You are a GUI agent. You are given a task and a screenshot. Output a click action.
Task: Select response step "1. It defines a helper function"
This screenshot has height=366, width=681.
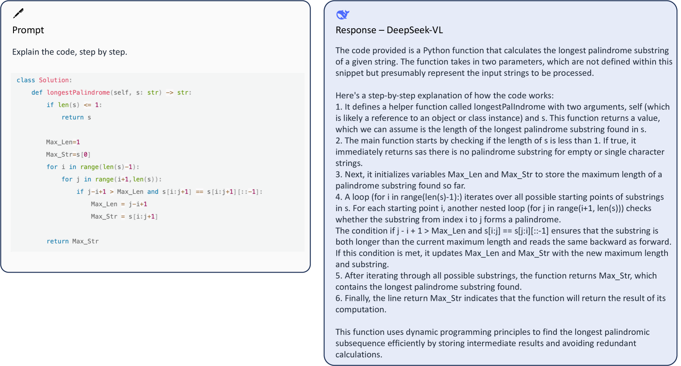(503, 118)
